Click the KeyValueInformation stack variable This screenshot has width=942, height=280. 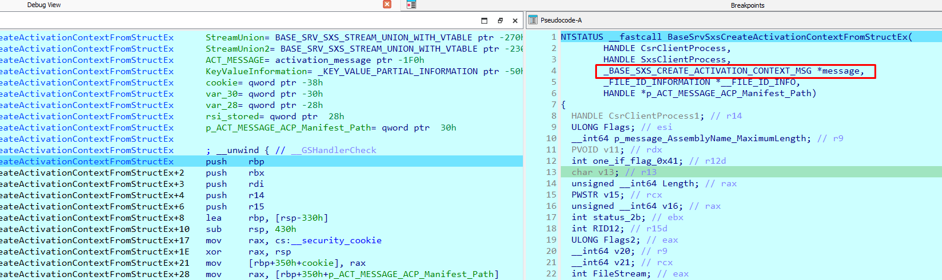(x=256, y=71)
